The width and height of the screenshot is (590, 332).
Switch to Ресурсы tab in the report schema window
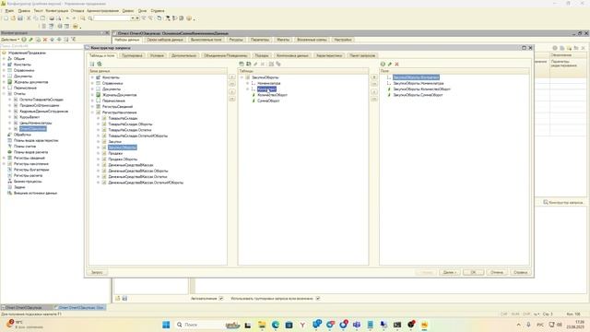click(236, 40)
